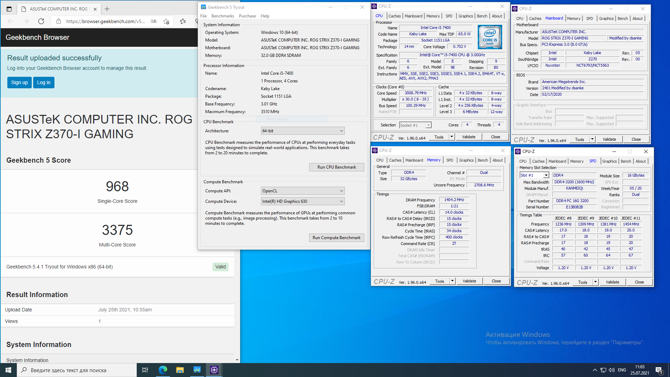Click the Windows taskbar search box
The image size is (670, 377).
pyautogui.click(x=77, y=370)
